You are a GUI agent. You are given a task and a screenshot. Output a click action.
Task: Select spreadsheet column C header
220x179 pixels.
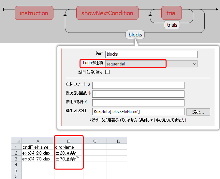[95, 141]
